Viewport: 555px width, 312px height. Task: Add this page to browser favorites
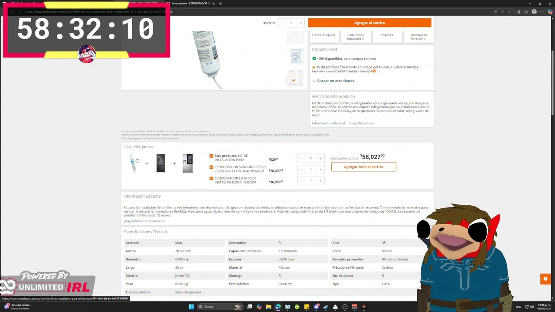tap(509, 12)
